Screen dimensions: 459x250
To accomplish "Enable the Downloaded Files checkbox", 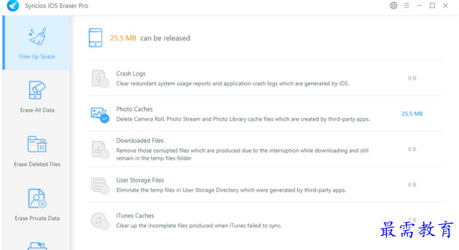I will coord(105,154).
